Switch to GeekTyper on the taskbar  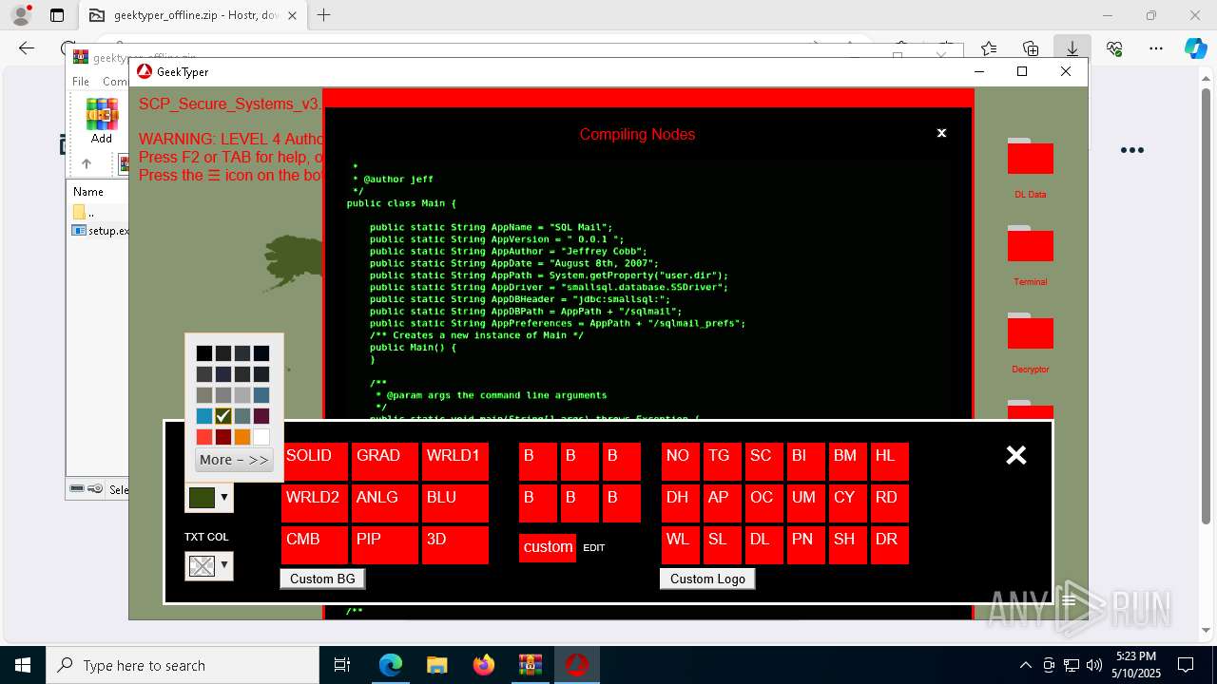click(576, 665)
